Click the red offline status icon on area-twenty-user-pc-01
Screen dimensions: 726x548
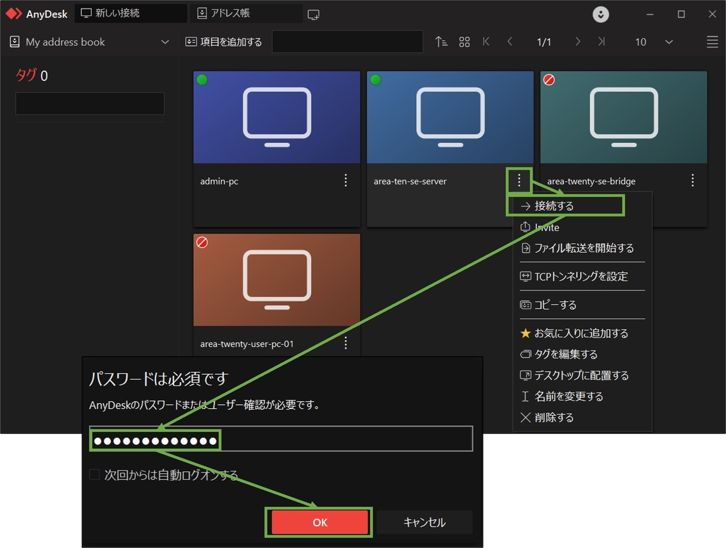click(202, 243)
